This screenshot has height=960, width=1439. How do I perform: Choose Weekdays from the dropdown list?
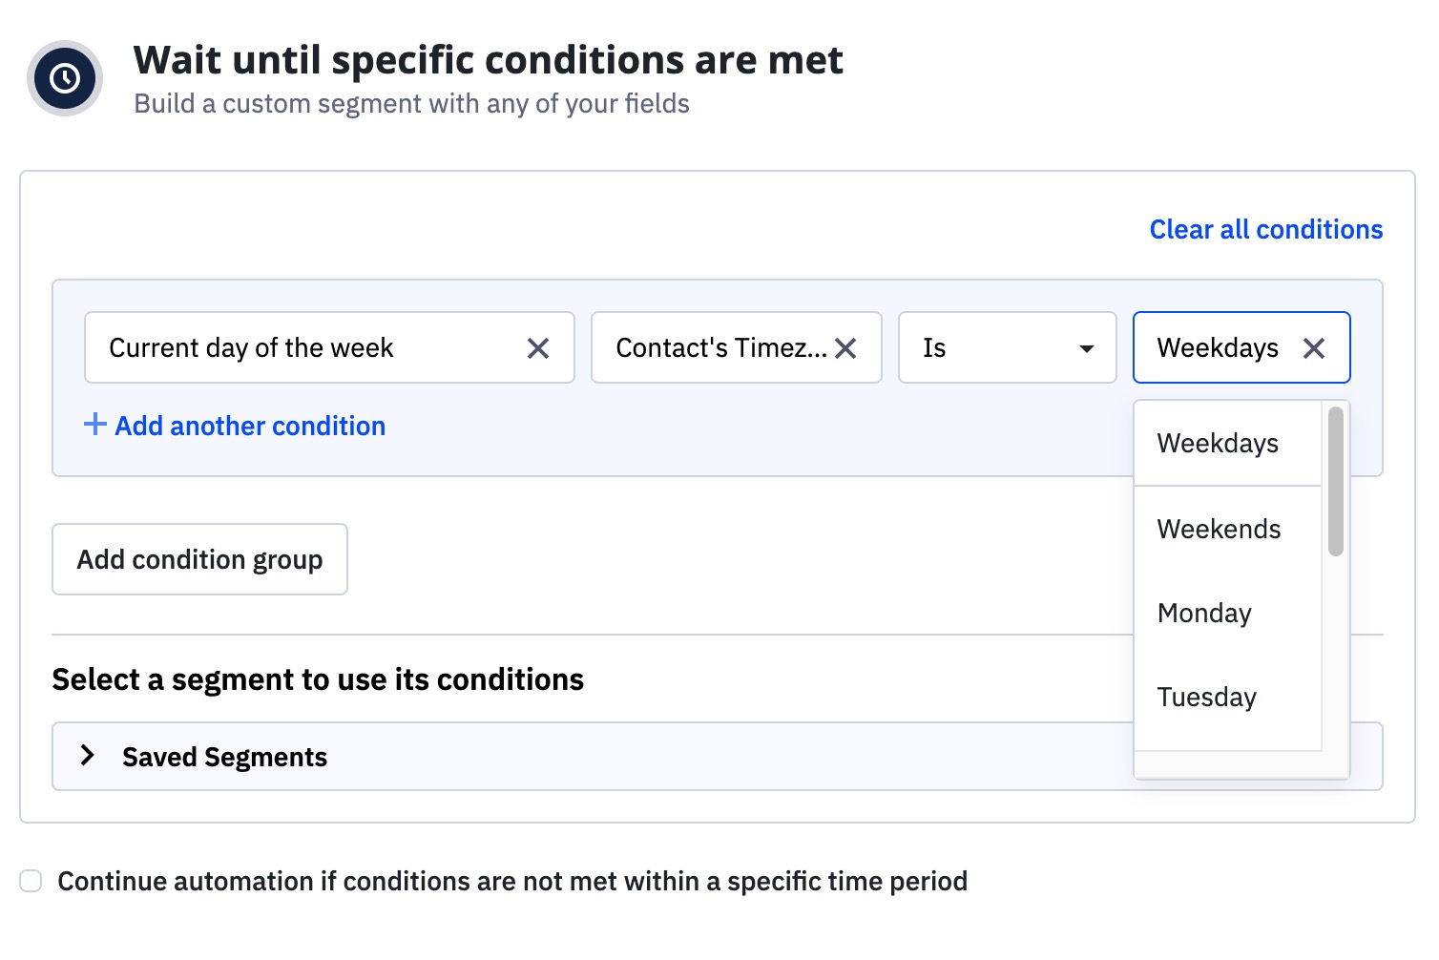1218,444
